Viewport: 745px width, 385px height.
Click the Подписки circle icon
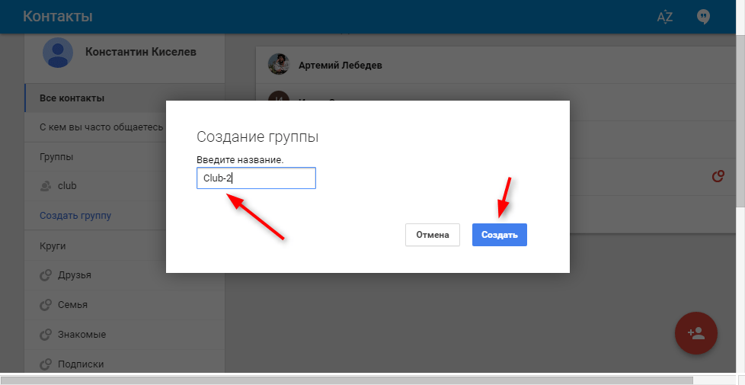[46, 364]
